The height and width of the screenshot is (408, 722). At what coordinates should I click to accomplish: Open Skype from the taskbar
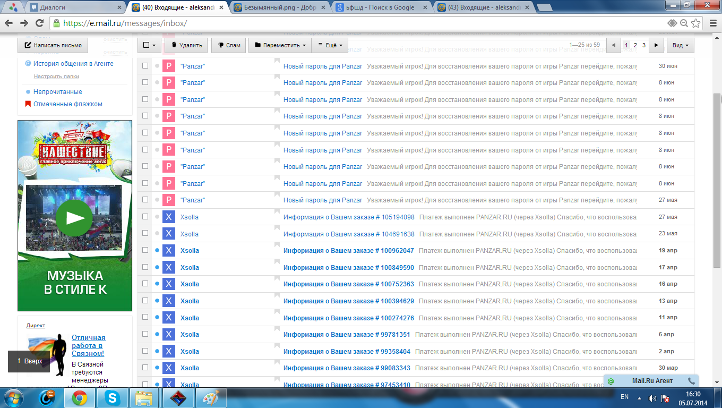coord(113,397)
